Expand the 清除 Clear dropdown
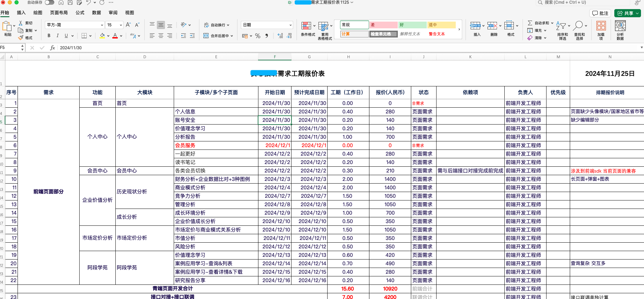Viewport: 644px width, 299px height. coord(545,38)
